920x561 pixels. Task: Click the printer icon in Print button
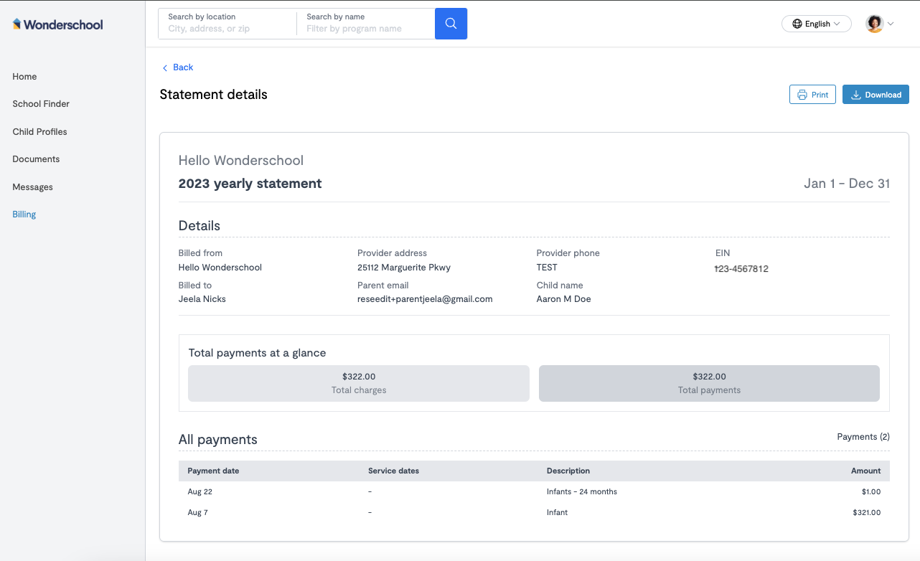(x=802, y=95)
